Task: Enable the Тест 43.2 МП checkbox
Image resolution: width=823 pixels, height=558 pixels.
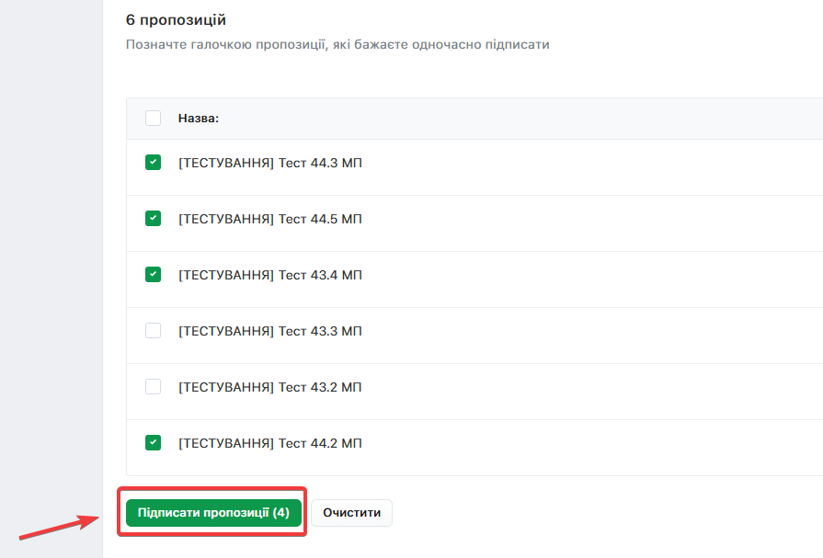Action: (x=153, y=387)
